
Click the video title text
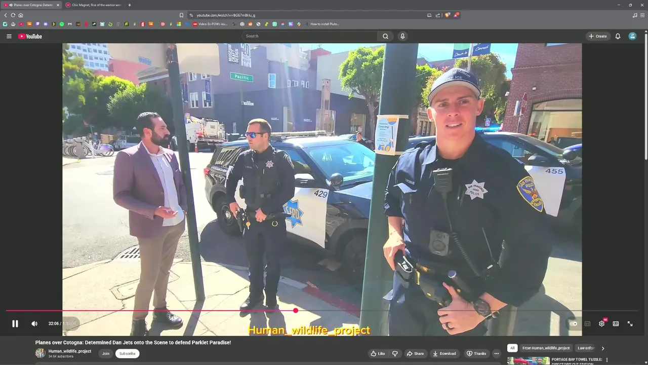[133, 343]
